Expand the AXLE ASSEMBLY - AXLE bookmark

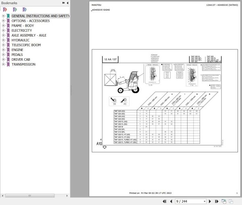[3, 35]
